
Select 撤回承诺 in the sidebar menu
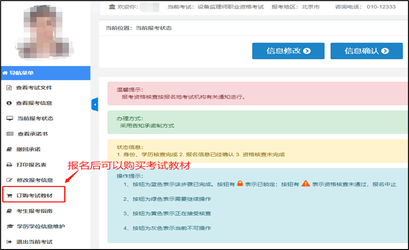click(x=28, y=149)
